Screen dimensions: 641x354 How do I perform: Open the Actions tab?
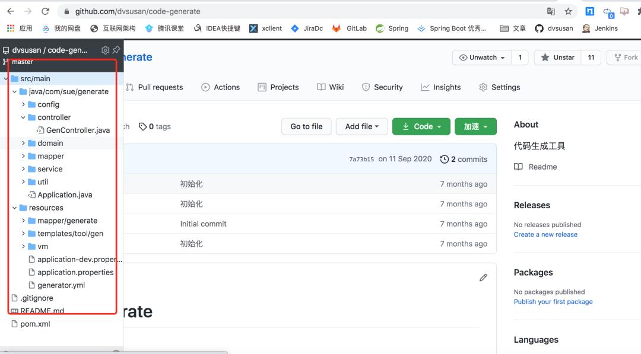point(226,87)
